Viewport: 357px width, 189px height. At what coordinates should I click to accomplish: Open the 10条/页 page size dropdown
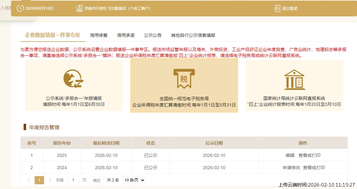tap(133, 180)
